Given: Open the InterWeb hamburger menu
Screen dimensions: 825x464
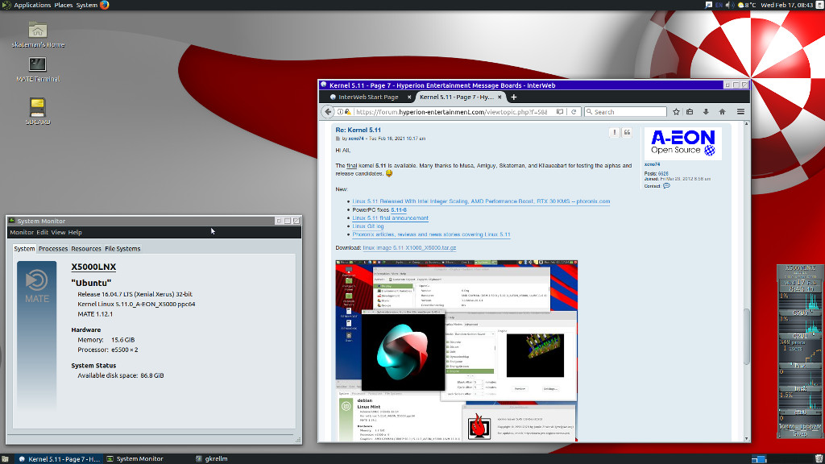Looking at the screenshot, I should (740, 111).
